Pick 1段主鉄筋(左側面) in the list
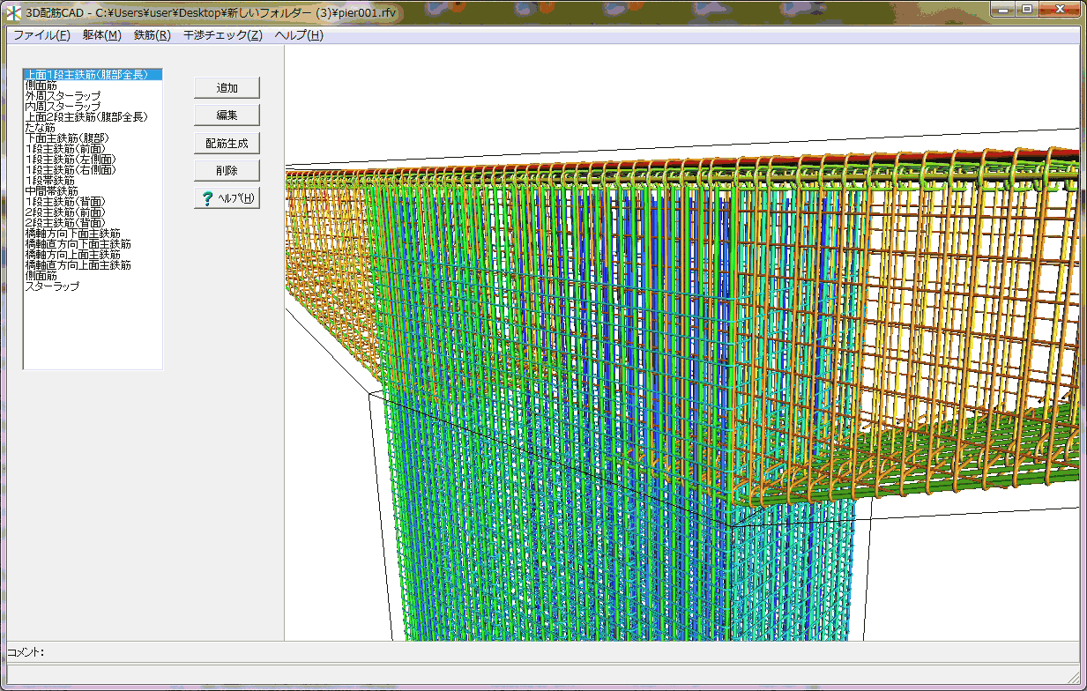The height and width of the screenshot is (691, 1087). click(71, 160)
